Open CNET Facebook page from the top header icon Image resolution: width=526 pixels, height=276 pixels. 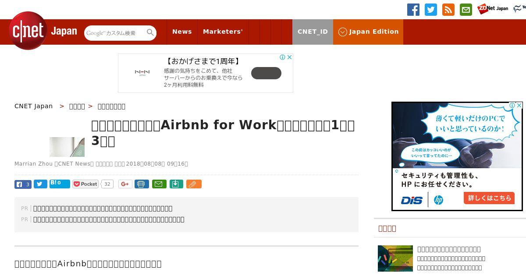click(413, 10)
